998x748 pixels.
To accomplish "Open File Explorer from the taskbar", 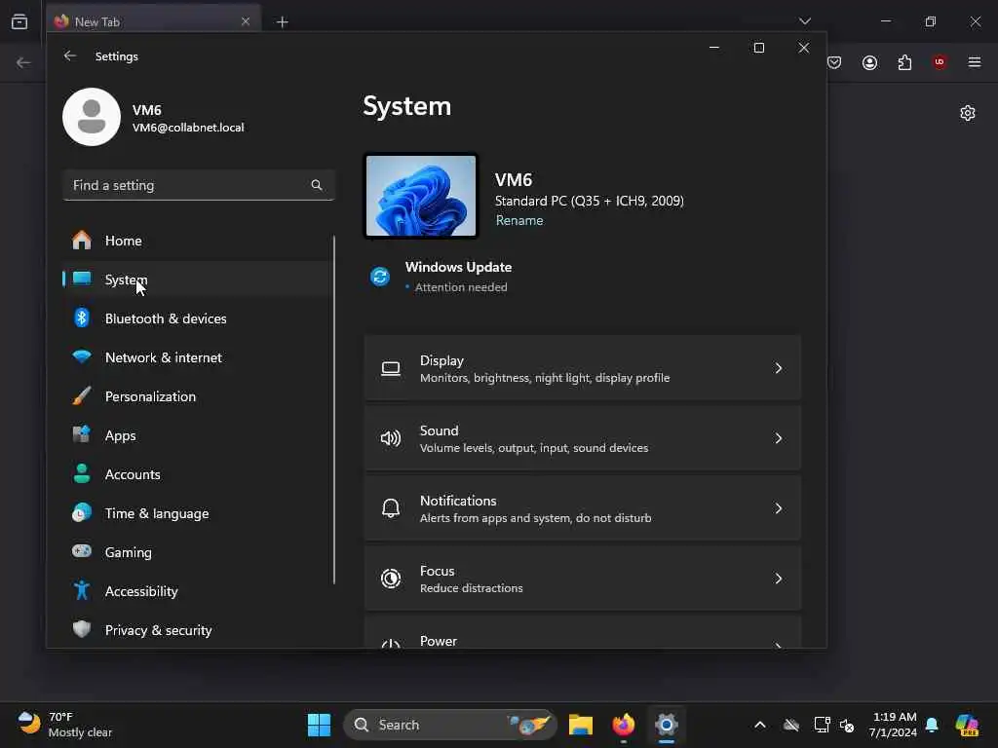I will pos(581,725).
